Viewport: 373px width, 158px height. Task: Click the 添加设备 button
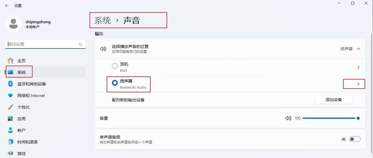[333, 100]
